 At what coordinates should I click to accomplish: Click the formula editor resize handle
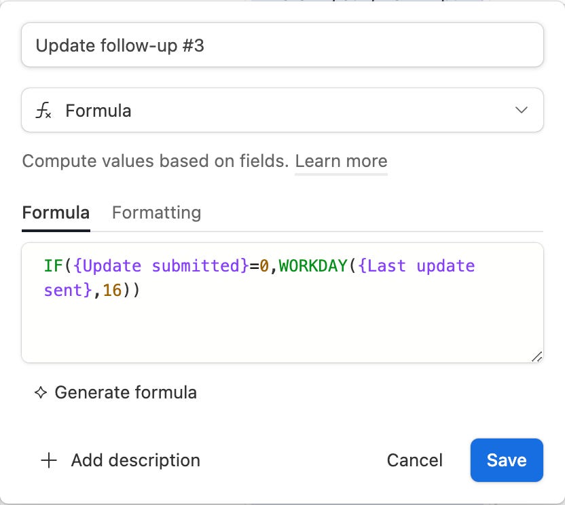click(536, 356)
